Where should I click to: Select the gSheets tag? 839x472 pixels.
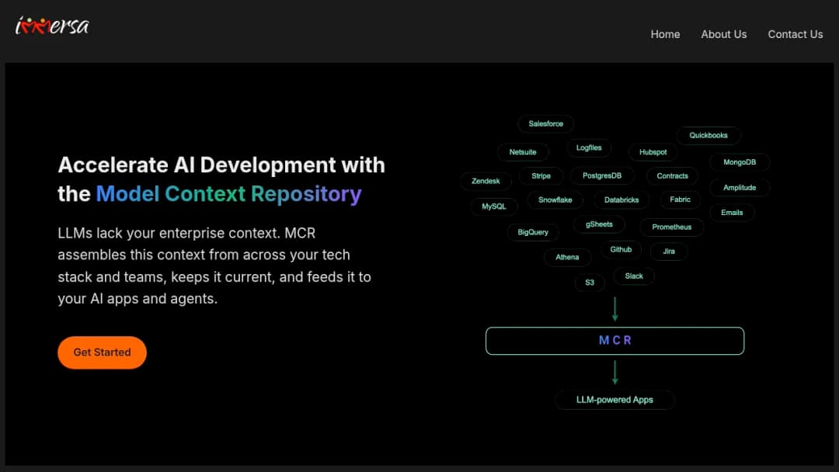click(599, 224)
